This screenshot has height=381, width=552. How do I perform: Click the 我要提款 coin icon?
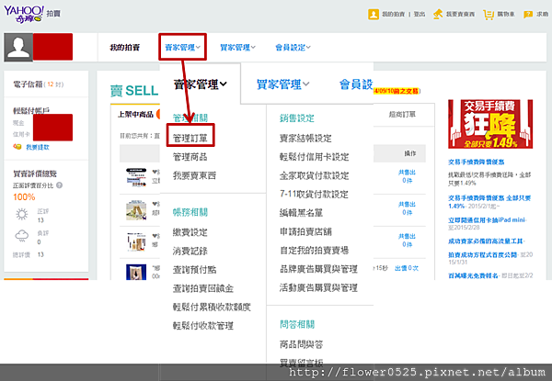tap(17, 146)
